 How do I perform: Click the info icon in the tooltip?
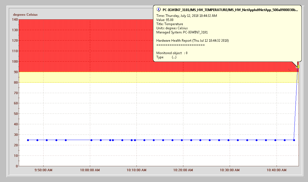tap(159, 10)
